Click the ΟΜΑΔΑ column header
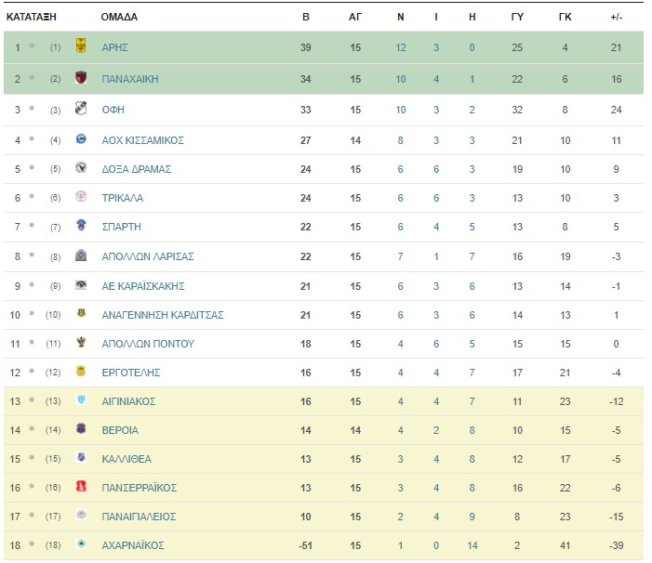The image size is (652, 563). (x=119, y=17)
